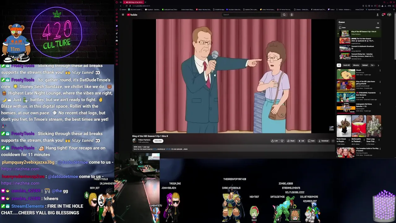
Task: Open the From Green to Purple short
Action: coord(344,126)
